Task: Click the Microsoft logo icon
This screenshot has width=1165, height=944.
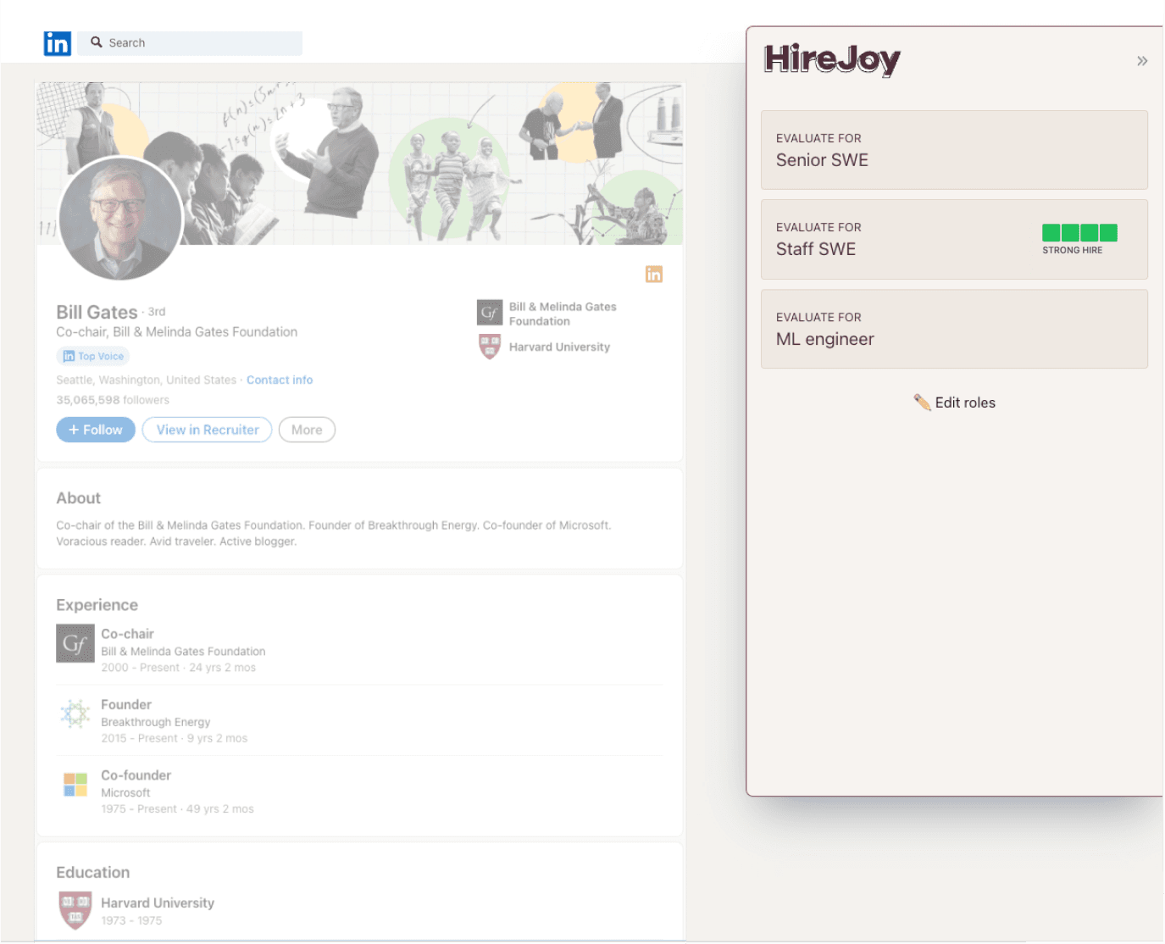Action: [x=75, y=785]
